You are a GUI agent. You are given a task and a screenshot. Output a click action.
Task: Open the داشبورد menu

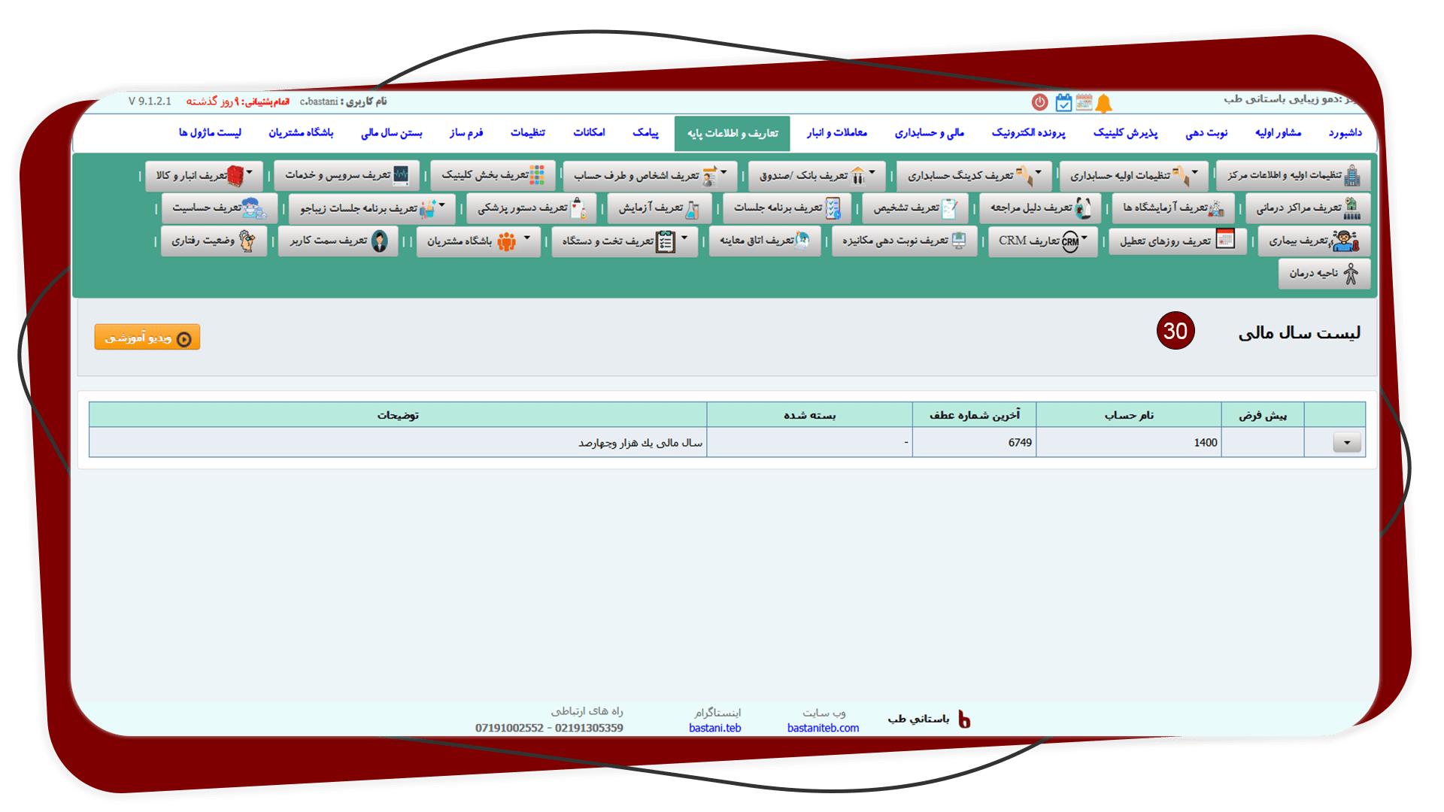(x=1345, y=132)
